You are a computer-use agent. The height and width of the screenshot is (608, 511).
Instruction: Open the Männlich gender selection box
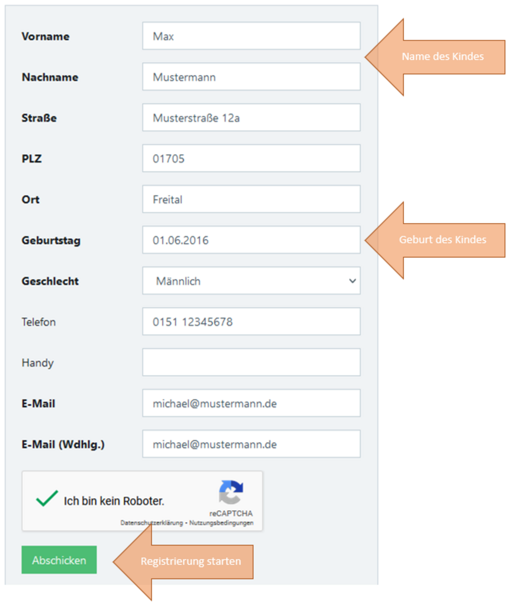(251, 281)
